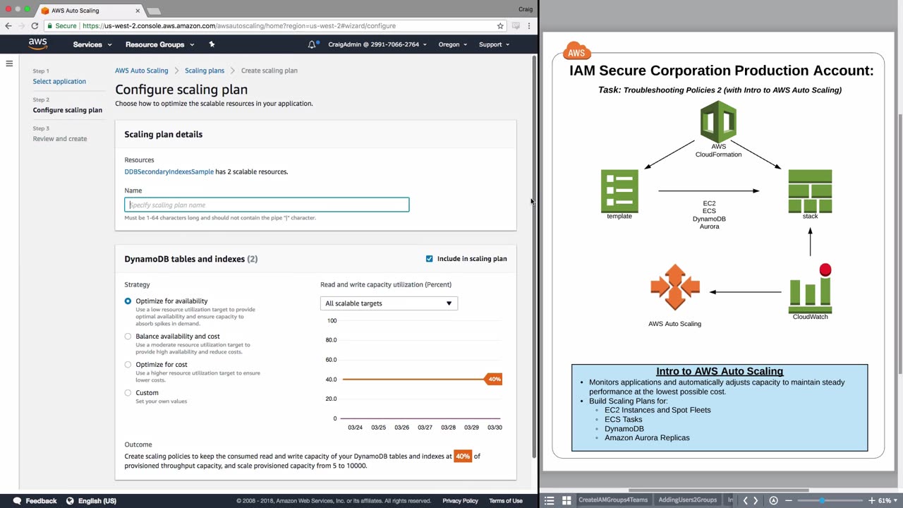
Task: Select Balance availability and cost strategy
Action: tap(128, 337)
